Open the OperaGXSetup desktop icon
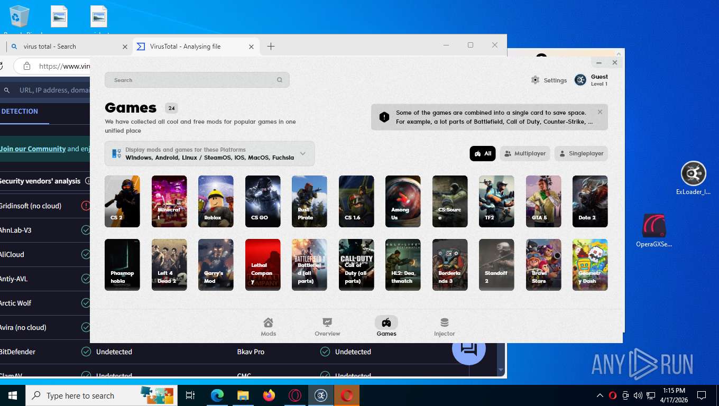The image size is (719, 406). click(654, 231)
